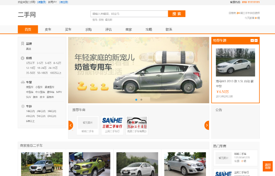Select first banner slide dot
This screenshot has width=275, height=176.
136,100
